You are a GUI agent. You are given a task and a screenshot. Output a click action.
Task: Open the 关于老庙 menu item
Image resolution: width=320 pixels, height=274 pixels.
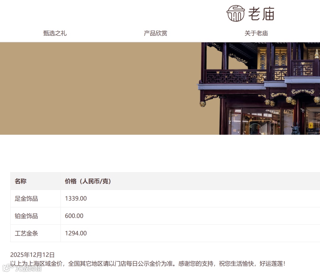[256, 33]
